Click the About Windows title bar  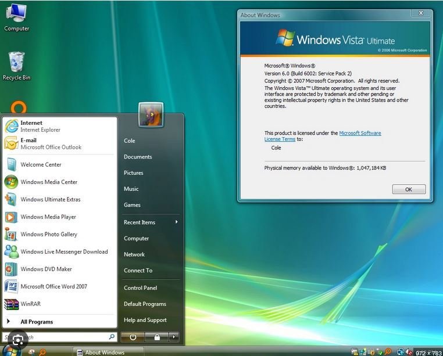(325, 15)
